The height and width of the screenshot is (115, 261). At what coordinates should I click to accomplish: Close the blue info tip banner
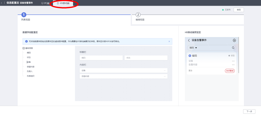point(169,42)
